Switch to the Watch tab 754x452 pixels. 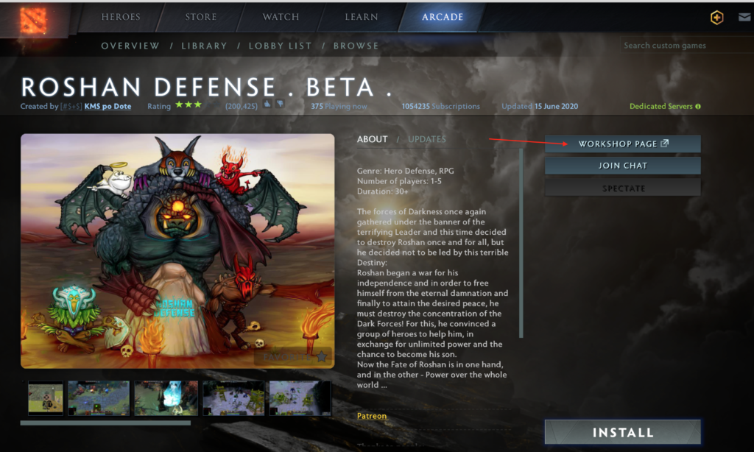coord(281,17)
